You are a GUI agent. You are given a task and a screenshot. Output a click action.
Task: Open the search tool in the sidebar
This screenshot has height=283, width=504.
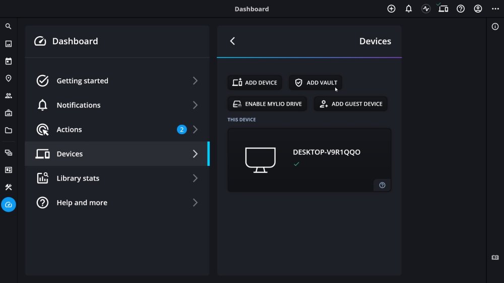(8, 27)
